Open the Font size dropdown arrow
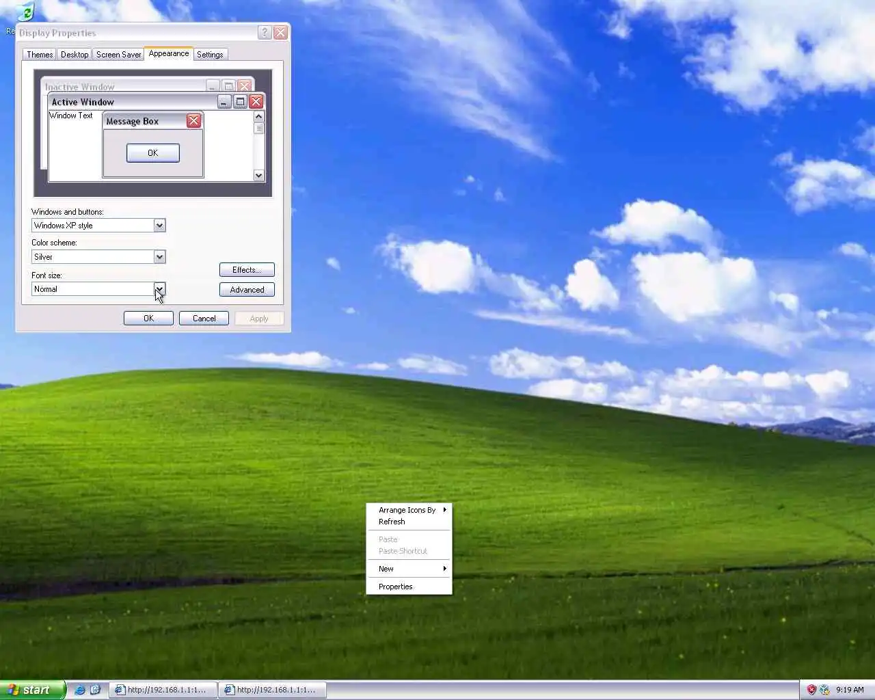The image size is (875, 700). [x=159, y=289]
